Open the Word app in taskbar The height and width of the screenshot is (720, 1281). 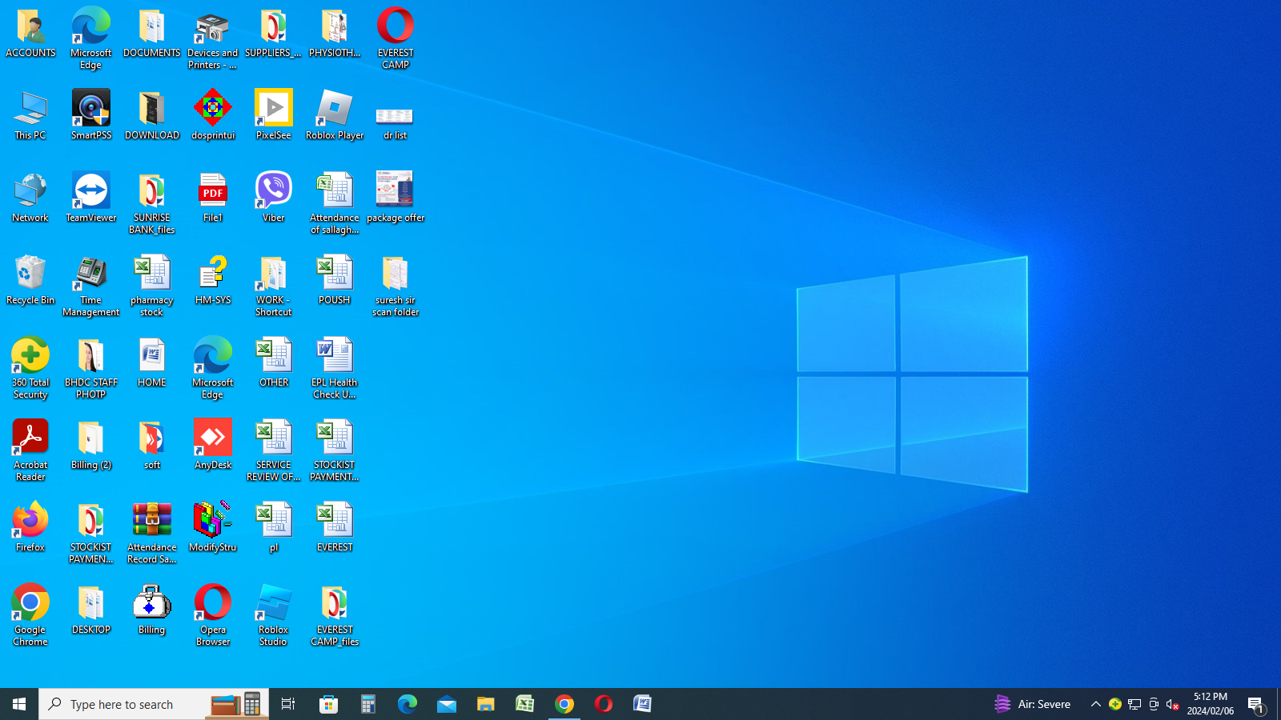(643, 704)
